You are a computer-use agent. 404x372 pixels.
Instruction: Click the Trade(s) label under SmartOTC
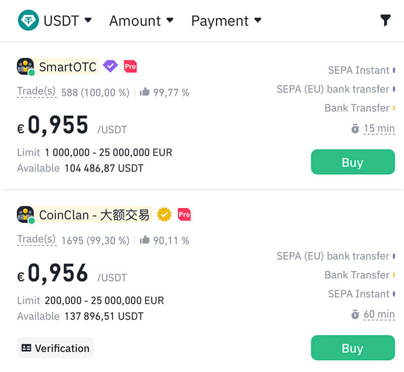pos(36,91)
